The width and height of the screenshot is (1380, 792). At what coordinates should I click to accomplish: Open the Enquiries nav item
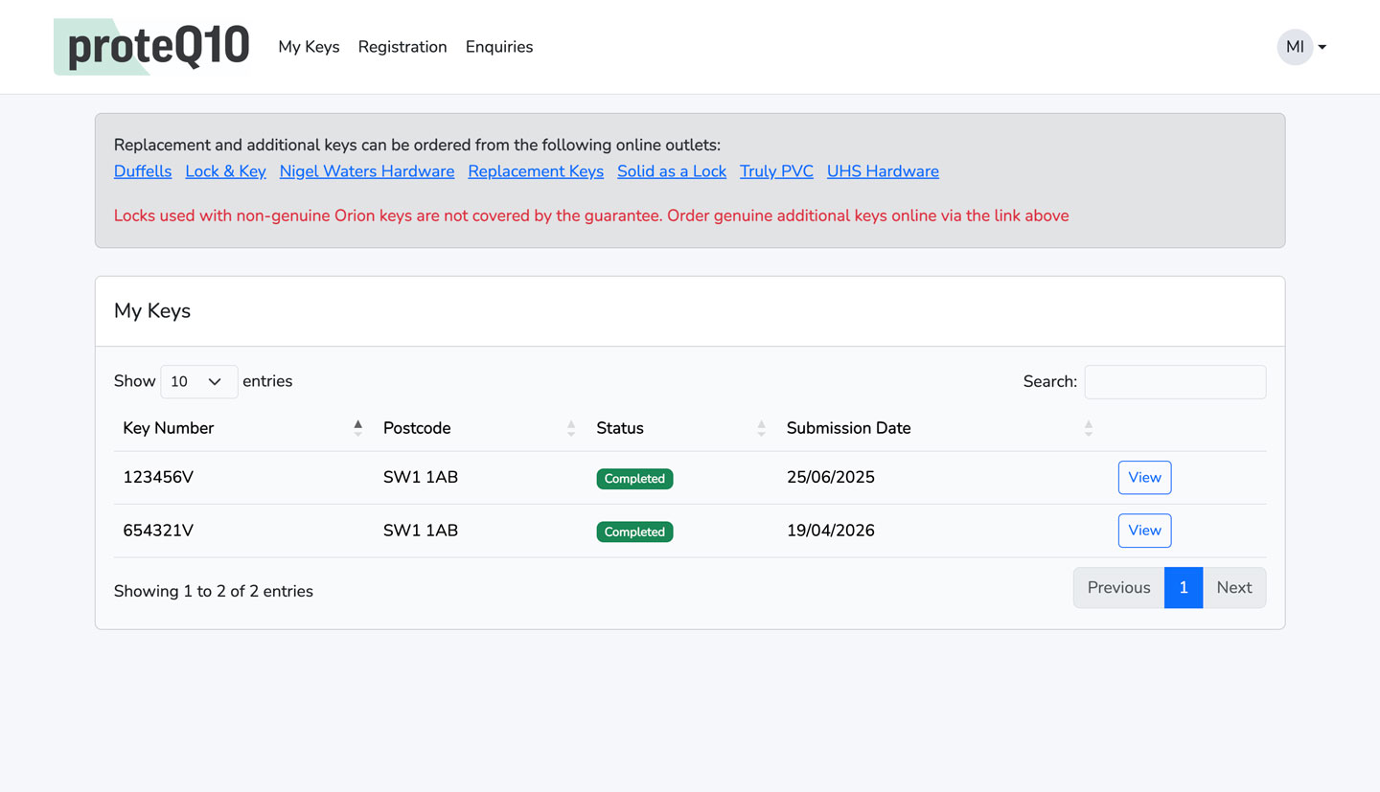(499, 47)
